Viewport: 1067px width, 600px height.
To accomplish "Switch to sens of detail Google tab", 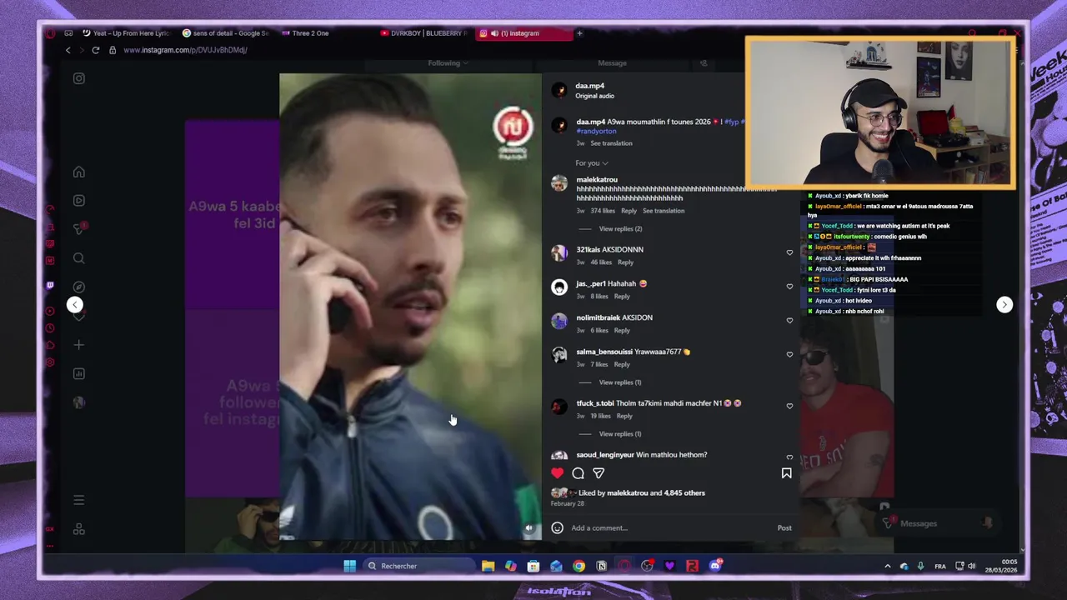I will pyautogui.click(x=225, y=33).
